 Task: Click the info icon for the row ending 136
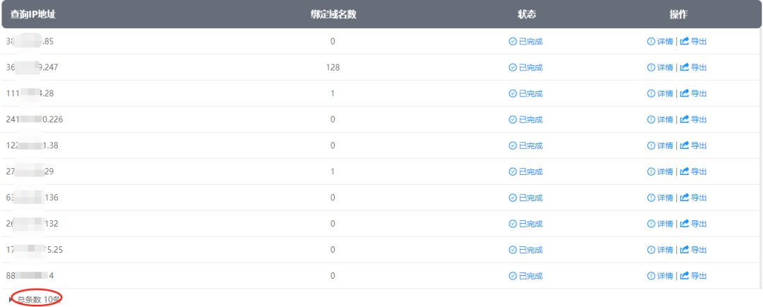point(651,198)
